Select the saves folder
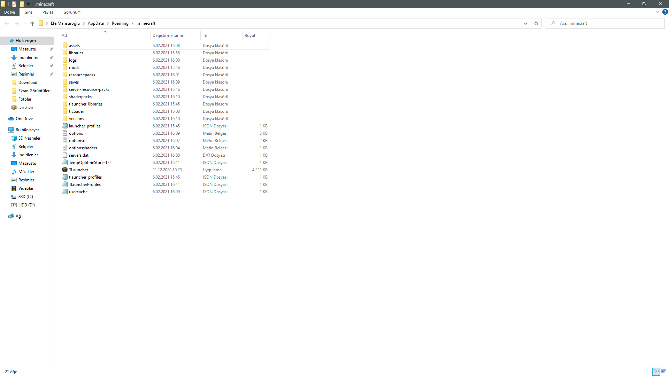 point(165,82)
